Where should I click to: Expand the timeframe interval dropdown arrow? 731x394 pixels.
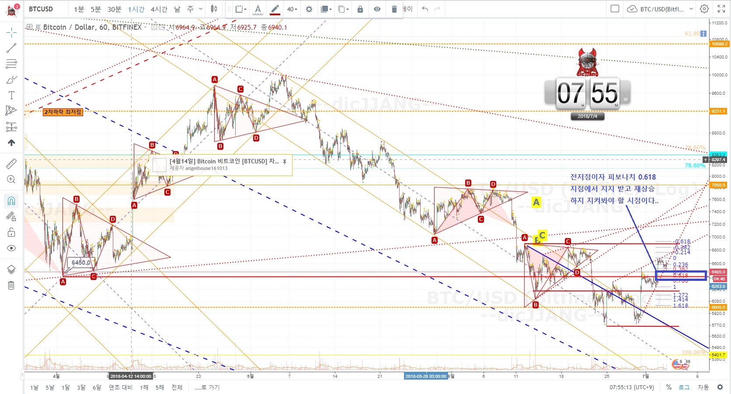[x=201, y=9]
